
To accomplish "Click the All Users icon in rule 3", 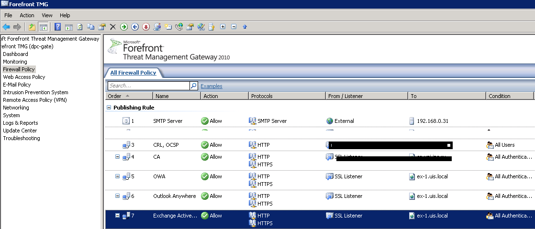I will (x=490, y=145).
